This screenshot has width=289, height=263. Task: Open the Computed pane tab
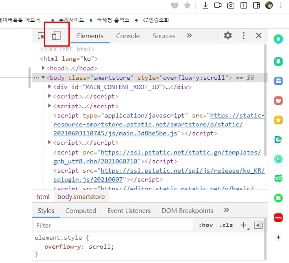coord(81,211)
